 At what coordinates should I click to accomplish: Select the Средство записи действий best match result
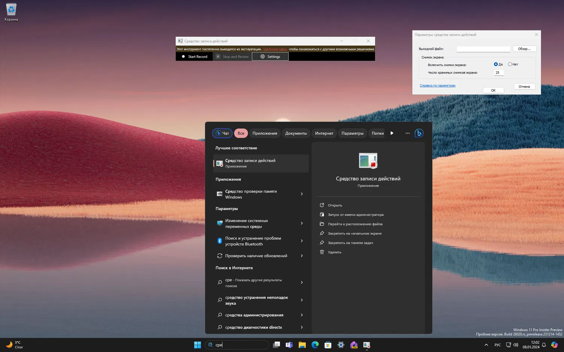click(x=261, y=163)
